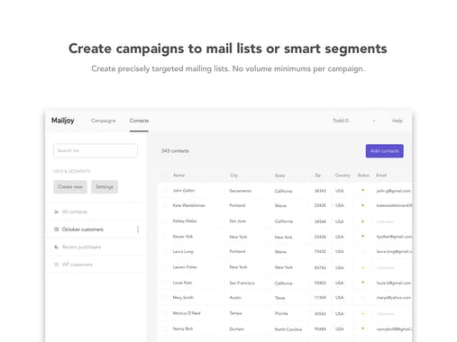This screenshot has height=342, width=457.
Task: Sort by the Name column header
Action: (179, 175)
